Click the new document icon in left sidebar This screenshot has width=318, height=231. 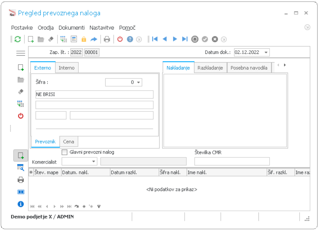click(x=21, y=67)
